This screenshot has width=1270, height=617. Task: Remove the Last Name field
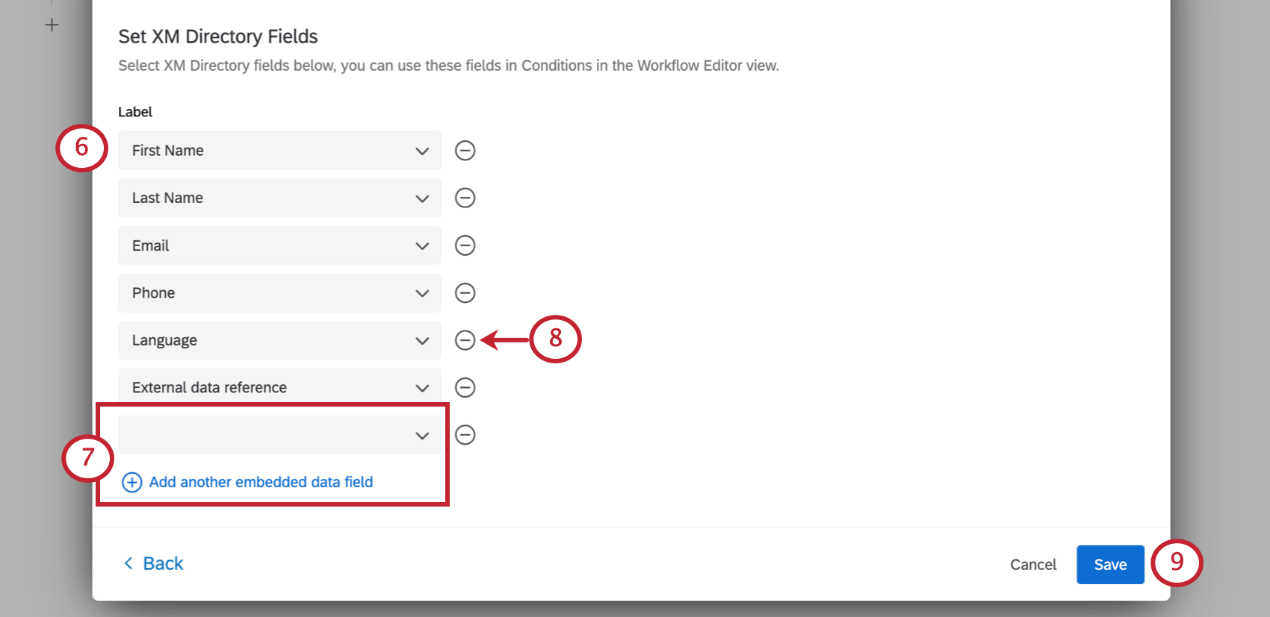click(465, 198)
